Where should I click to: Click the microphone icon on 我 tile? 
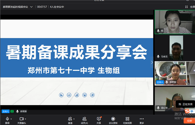[x=158, y=31]
